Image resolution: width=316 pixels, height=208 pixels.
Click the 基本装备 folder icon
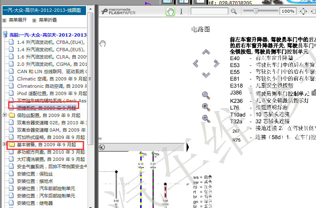coord(12,145)
